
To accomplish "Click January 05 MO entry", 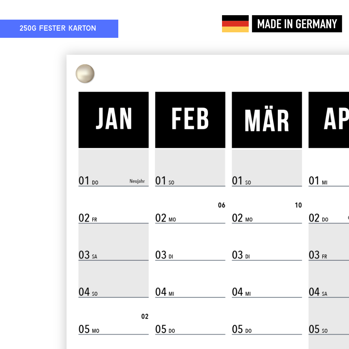I will 113,316.
